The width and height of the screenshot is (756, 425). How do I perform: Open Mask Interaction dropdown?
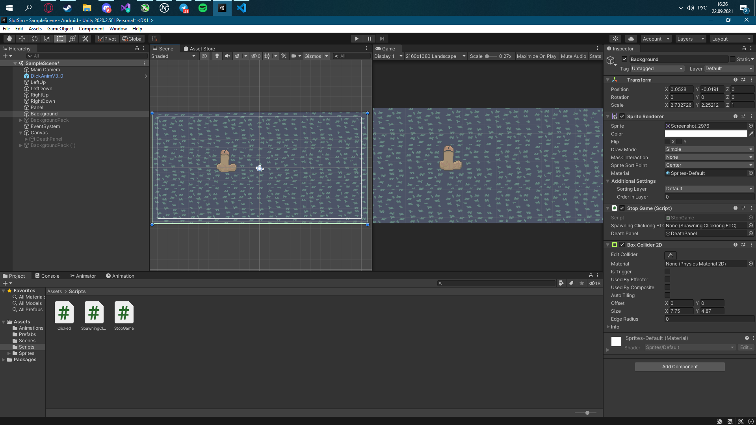[709, 157]
